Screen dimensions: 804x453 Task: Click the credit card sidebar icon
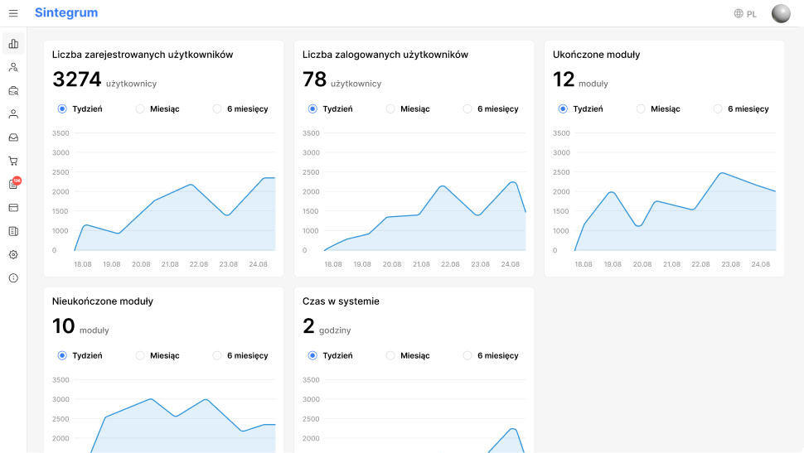13,207
